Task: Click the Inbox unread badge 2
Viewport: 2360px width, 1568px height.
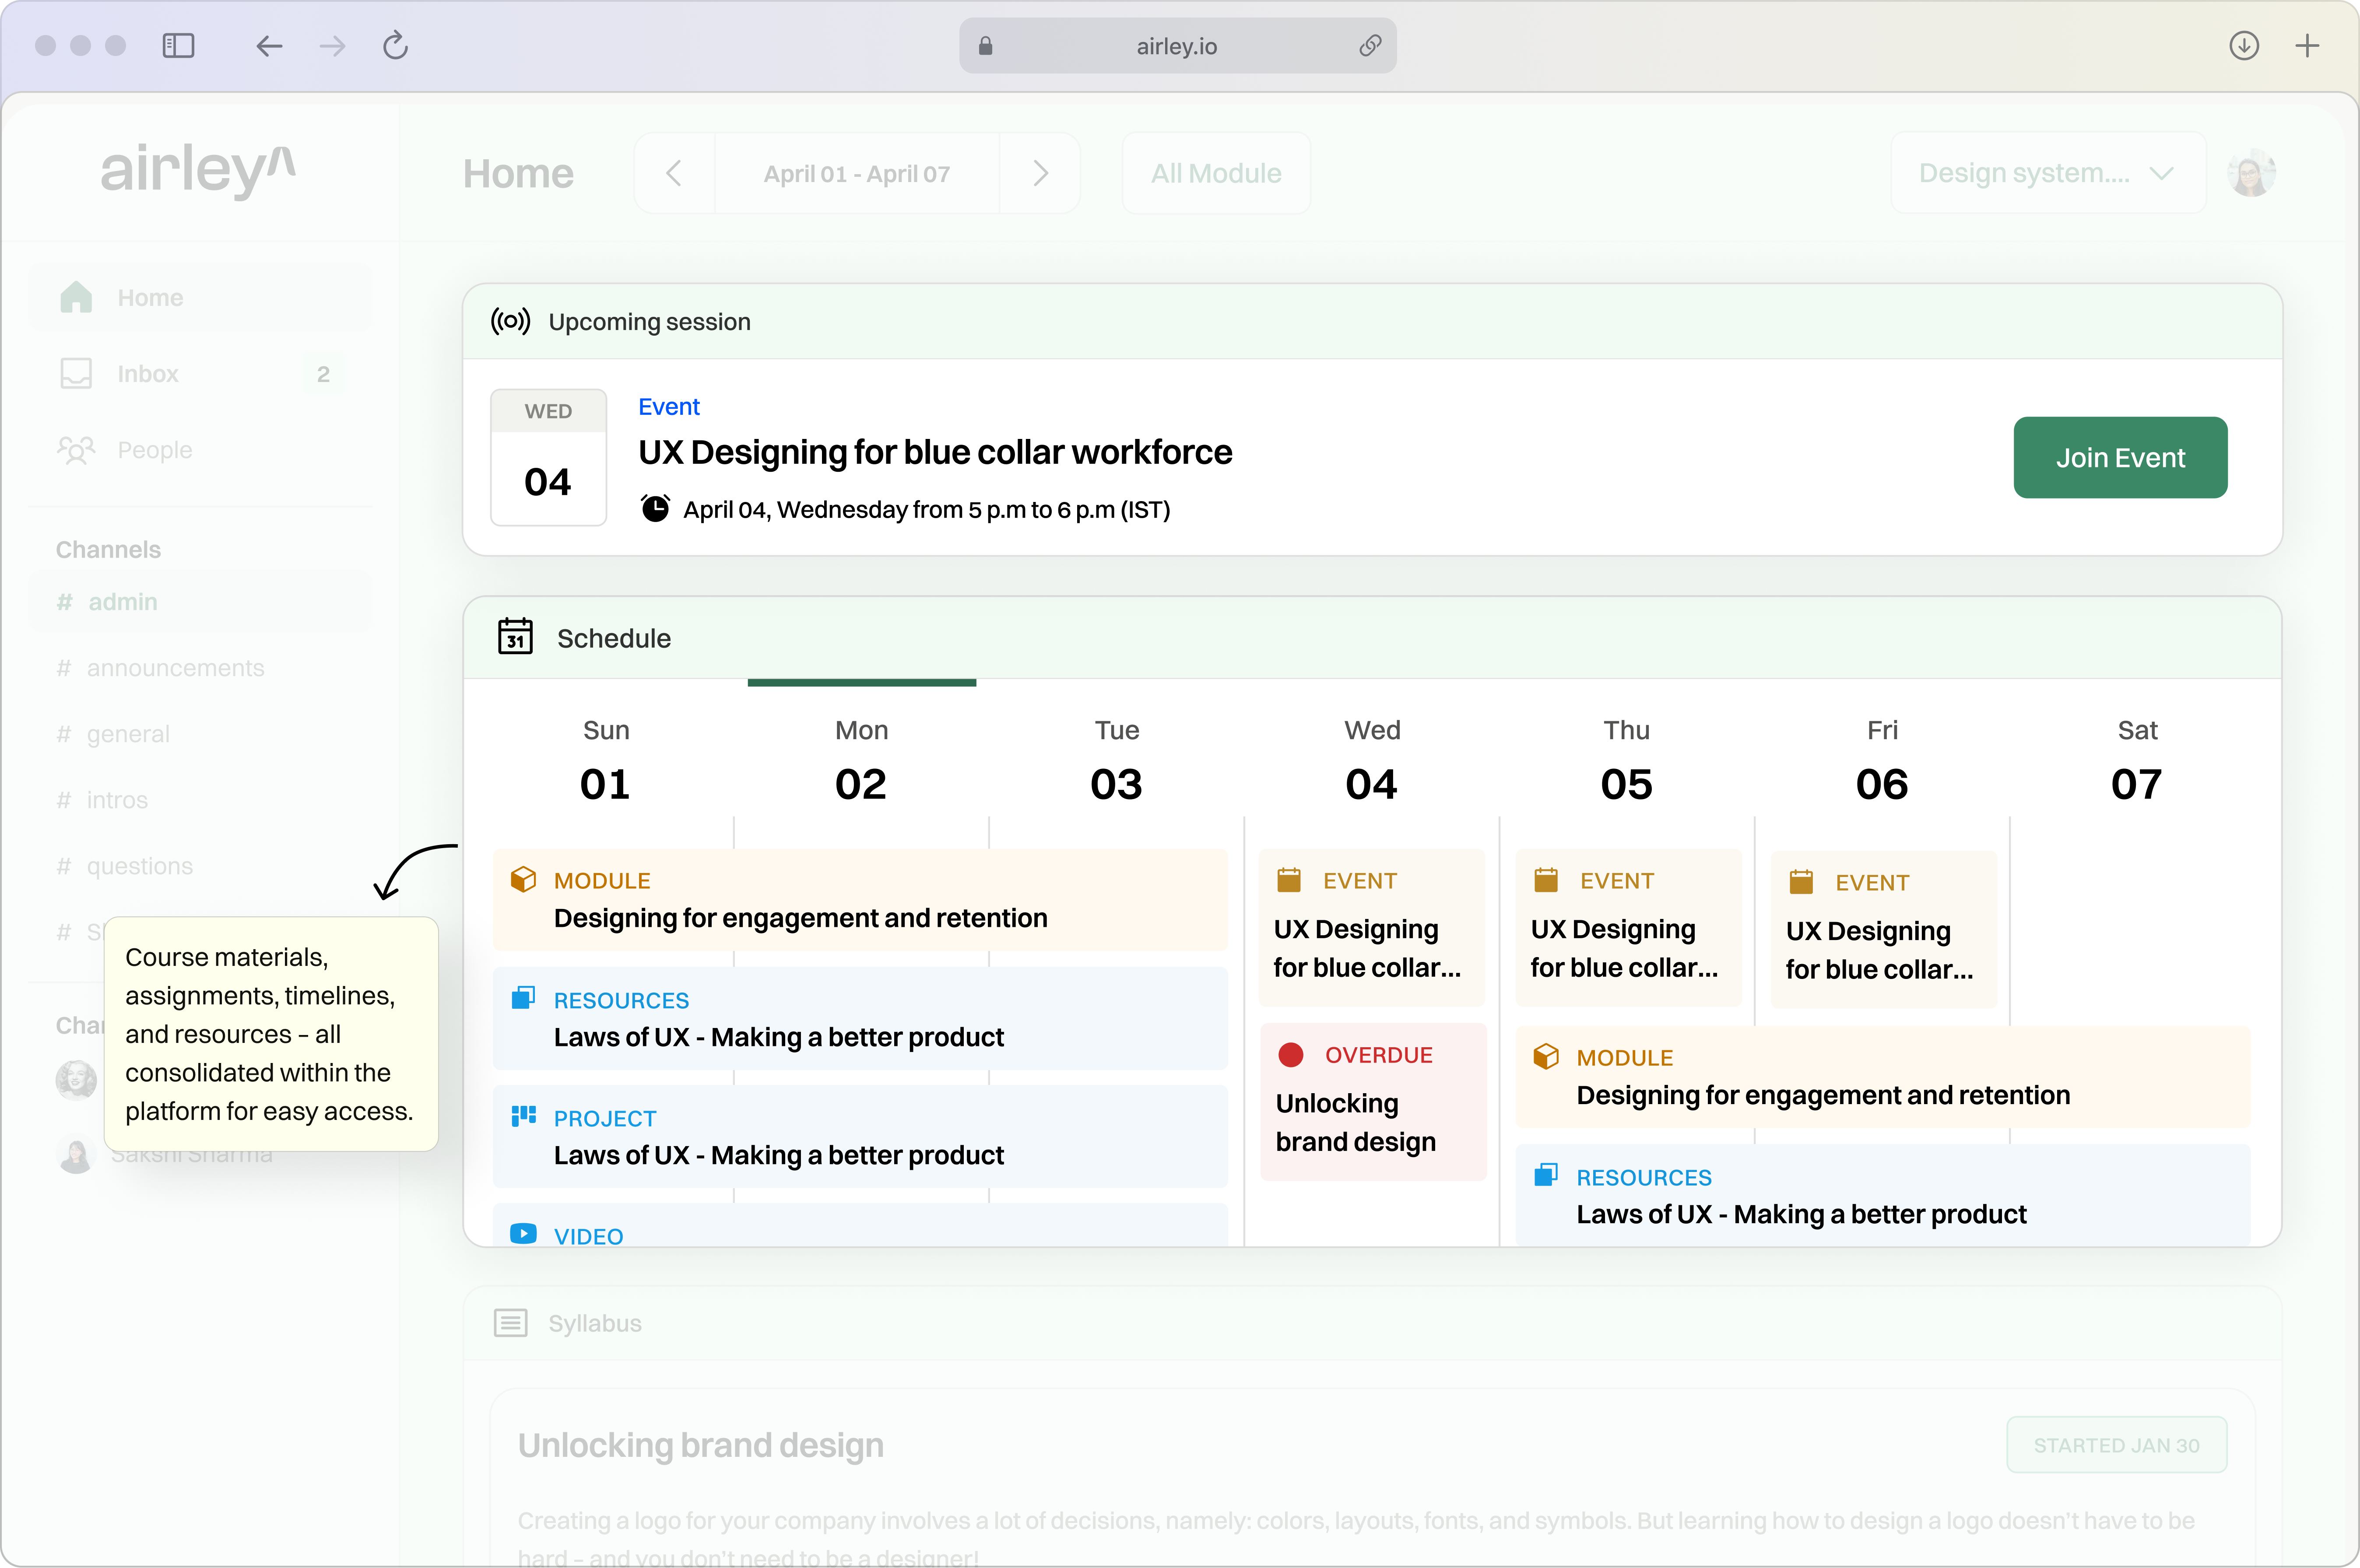Action: click(x=323, y=374)
